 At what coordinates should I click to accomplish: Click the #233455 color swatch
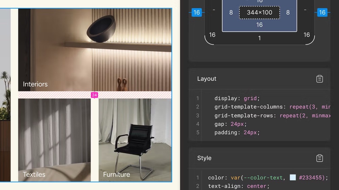(x=293, y=177)
